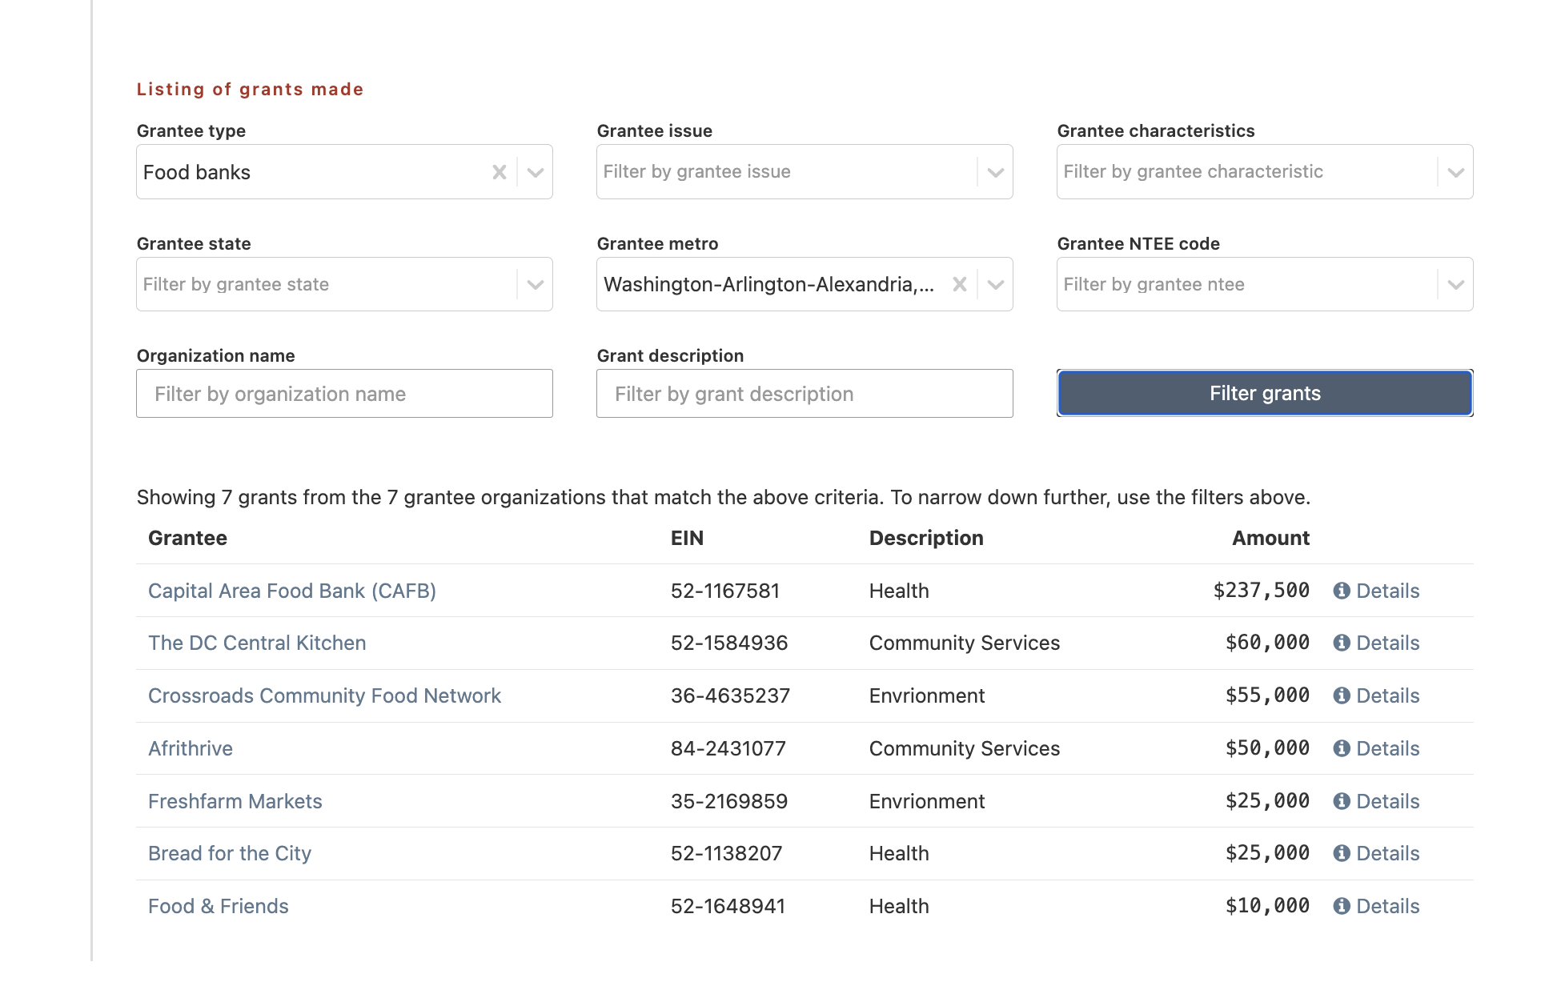Select EIN 84-2431077 text
The width and height of the screenshot is (1561, 994).
[x=728, y=748]
